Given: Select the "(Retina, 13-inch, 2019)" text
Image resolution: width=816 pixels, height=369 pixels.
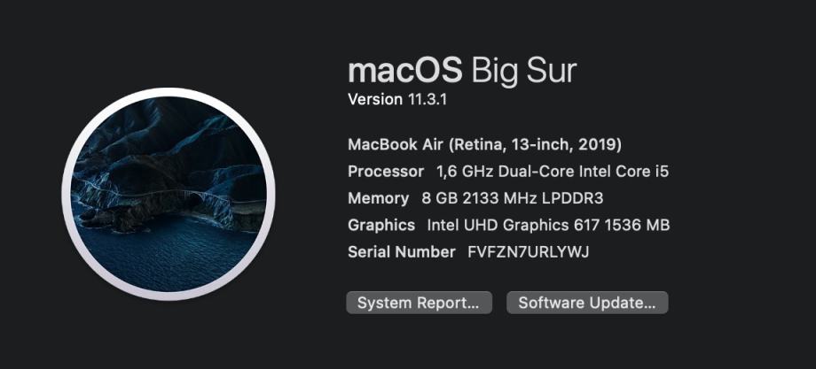Looking at the screenshot, I should pos(535,144).
